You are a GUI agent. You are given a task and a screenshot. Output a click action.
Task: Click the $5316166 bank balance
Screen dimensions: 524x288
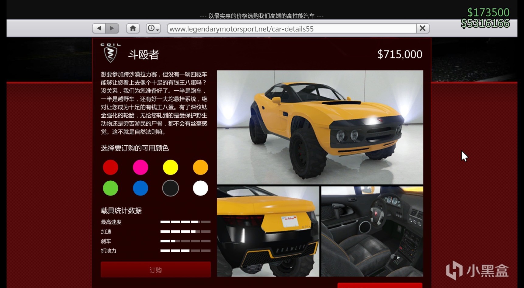(485, 23)
